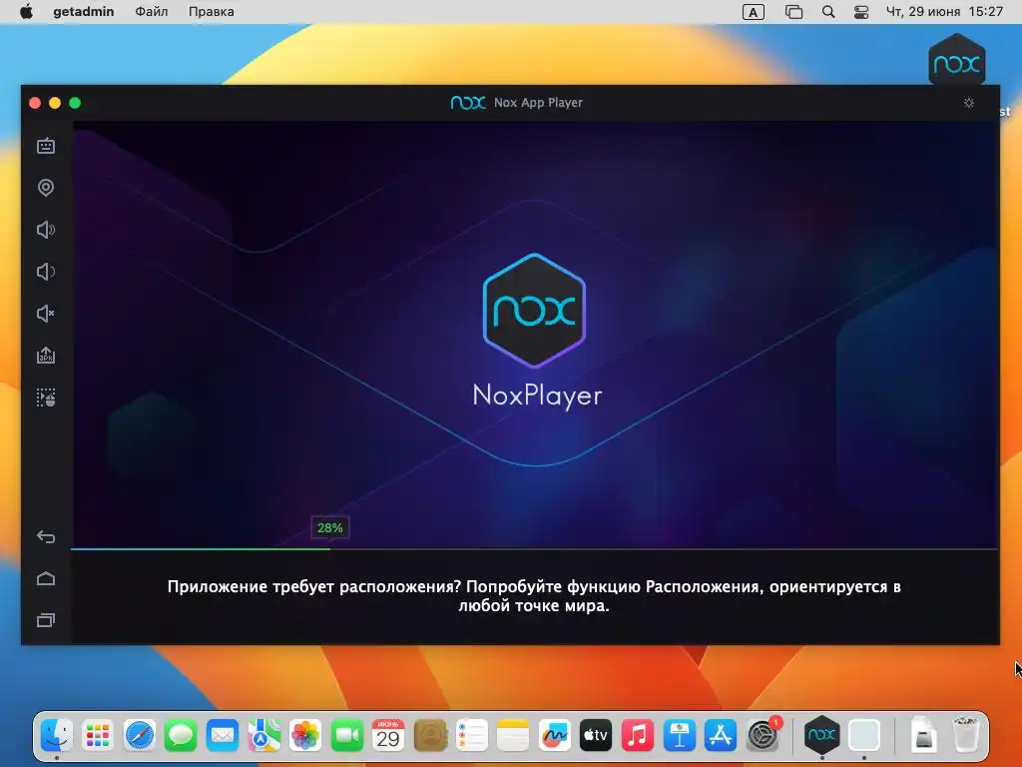Click the Android back arrow
The height and width of the screenshot is (767, 1022).
[46, 536]
